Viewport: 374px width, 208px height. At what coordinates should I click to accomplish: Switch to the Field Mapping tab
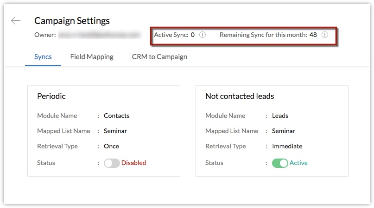coord(92,57)
